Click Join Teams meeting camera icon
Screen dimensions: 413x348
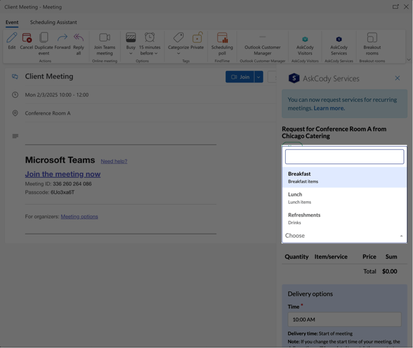[x=104, y=38]
